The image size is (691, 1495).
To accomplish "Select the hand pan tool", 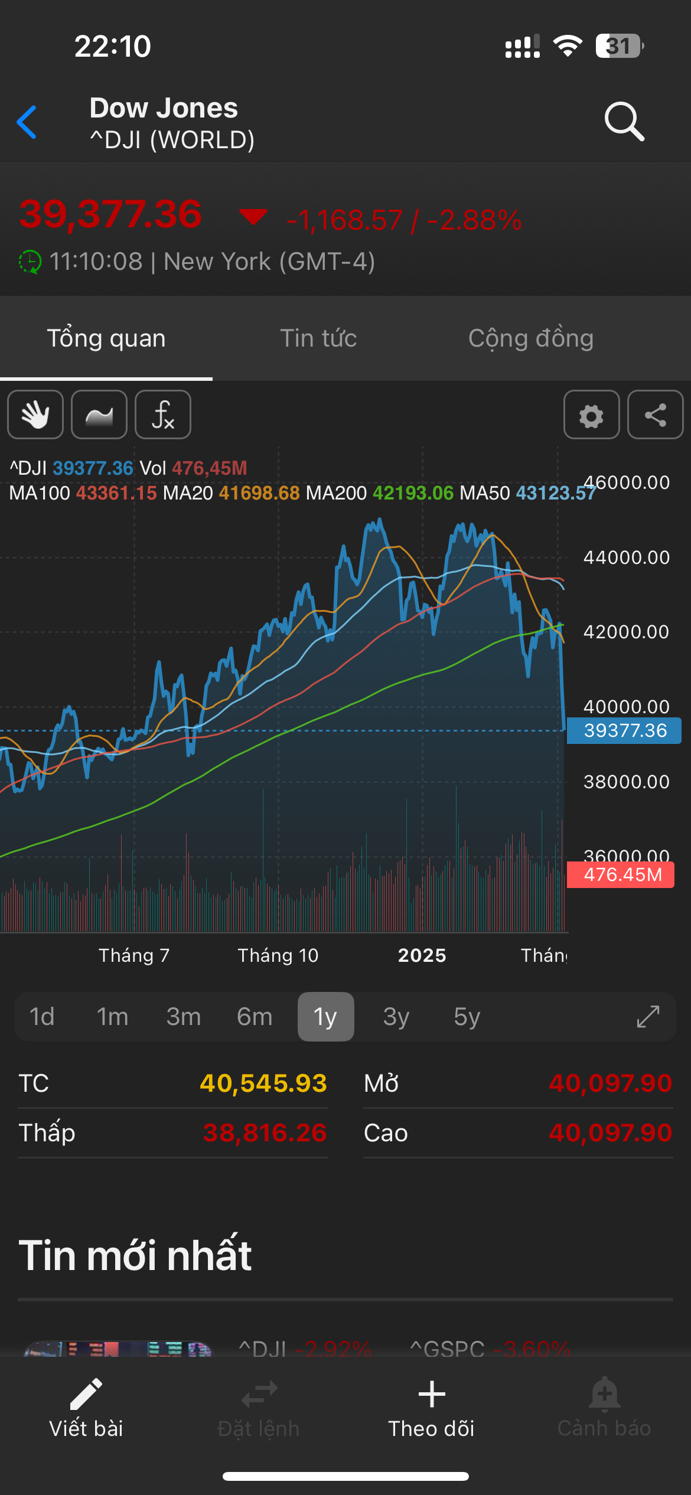I will click(35, 414).
